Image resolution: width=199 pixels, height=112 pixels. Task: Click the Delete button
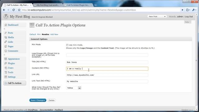pyautogui.click(x=52, y=100)
